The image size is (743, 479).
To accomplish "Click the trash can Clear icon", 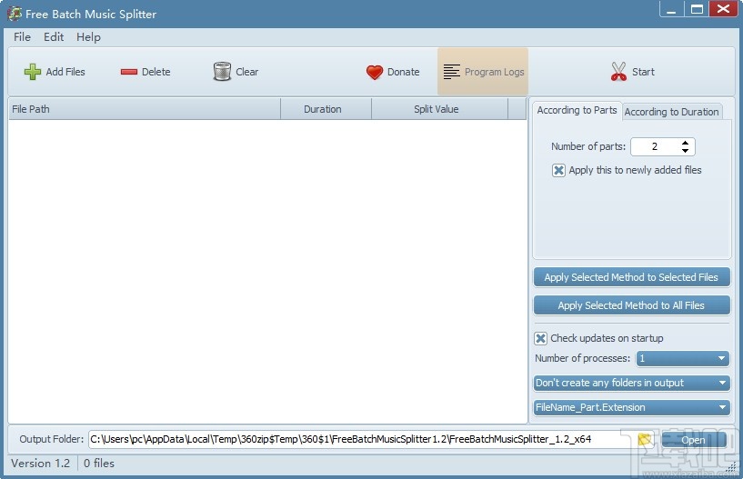I will pyautogui.click(x=222, y=72).
